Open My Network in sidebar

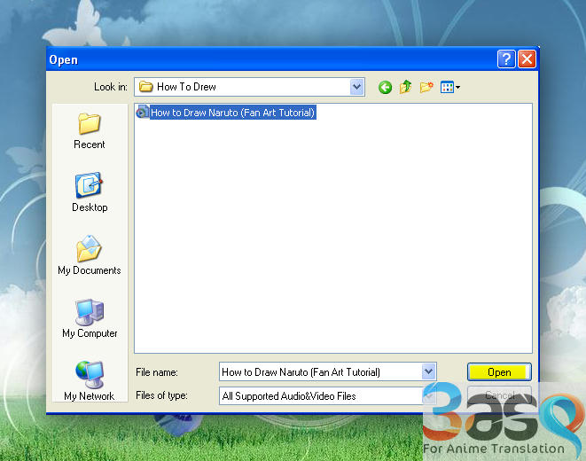pos(90,381)
